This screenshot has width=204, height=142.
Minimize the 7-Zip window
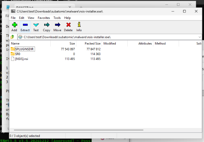[173, 11]
